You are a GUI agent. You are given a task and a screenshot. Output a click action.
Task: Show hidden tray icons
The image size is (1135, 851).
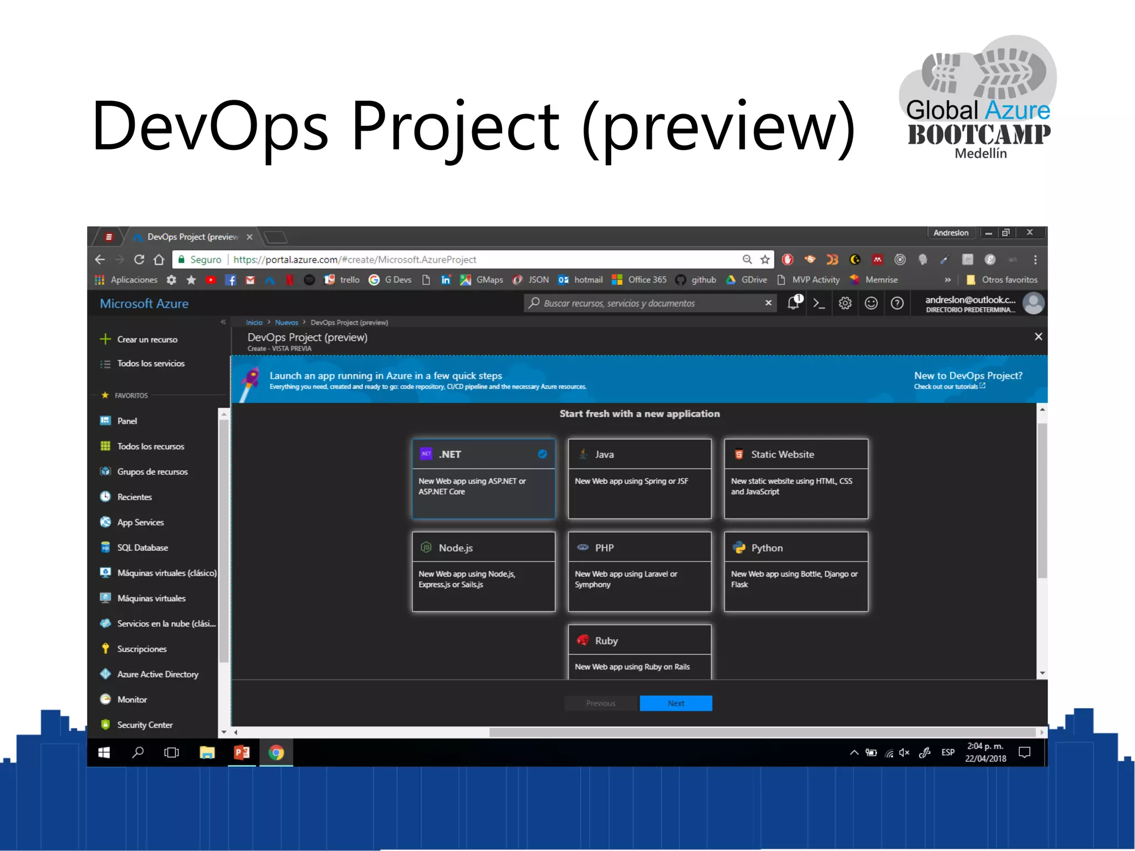854,752
